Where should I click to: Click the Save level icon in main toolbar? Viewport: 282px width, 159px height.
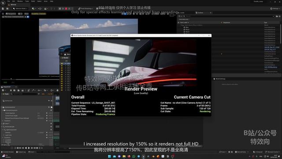click(x=3, y=9)
